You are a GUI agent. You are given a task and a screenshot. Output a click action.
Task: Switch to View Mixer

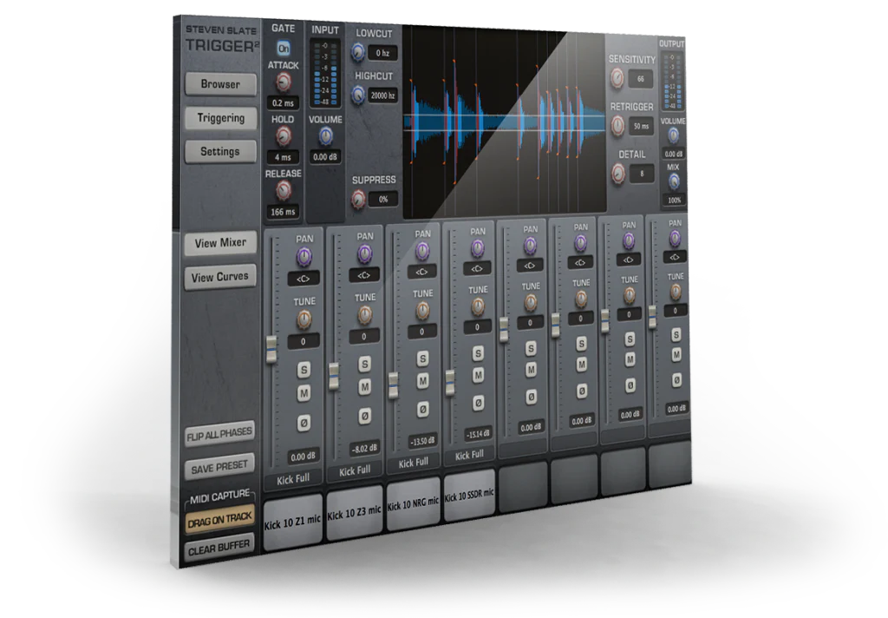coord(220,243)
